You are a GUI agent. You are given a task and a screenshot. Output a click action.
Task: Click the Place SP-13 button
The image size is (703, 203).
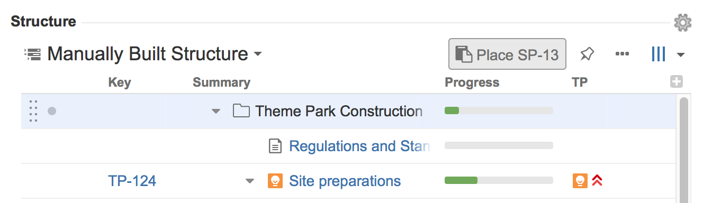(x=507, y=54)
